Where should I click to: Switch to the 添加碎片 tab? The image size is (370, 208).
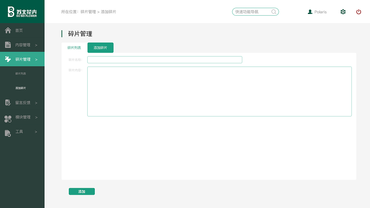point(101,48)
